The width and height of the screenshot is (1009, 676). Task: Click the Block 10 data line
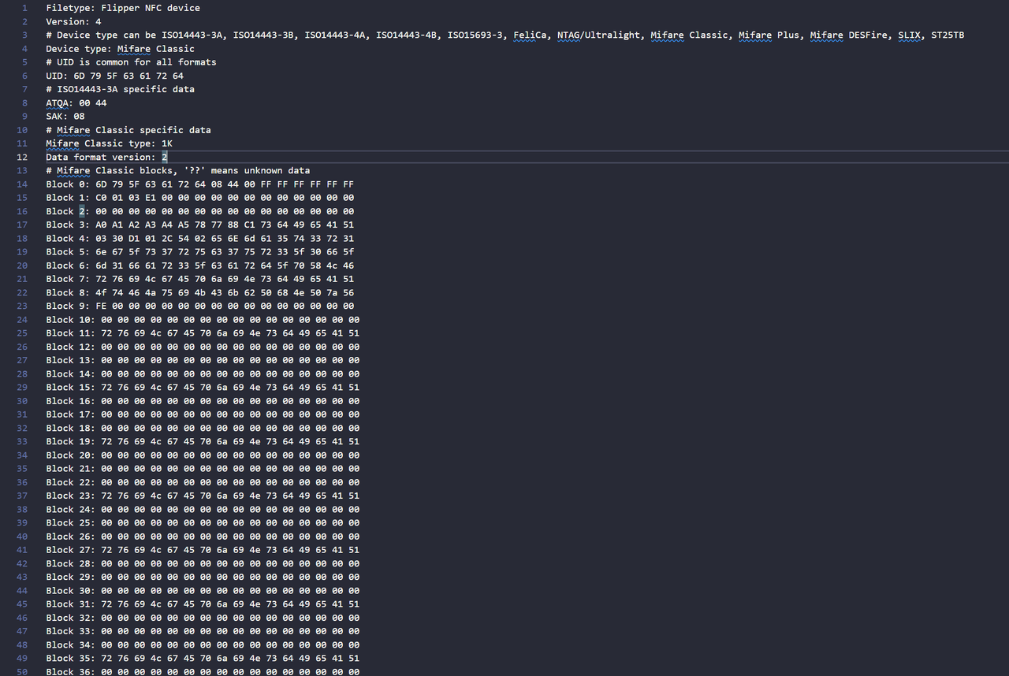coord(203,319)
